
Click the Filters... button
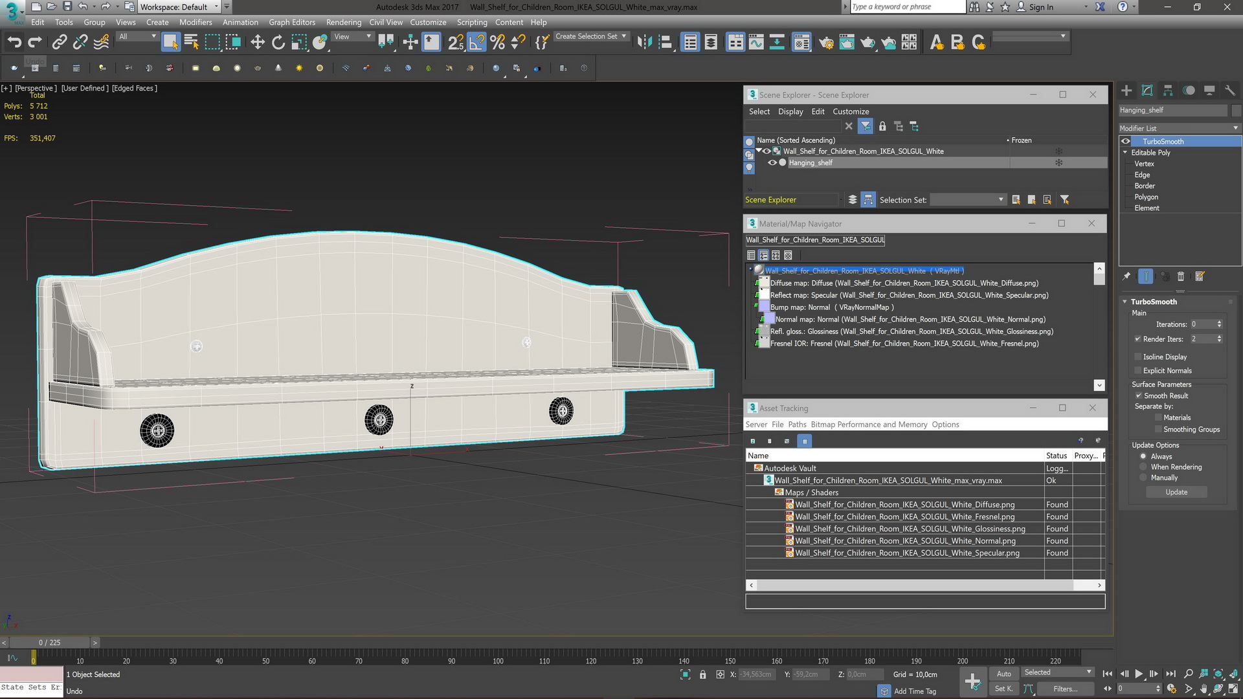(1065, 689)
